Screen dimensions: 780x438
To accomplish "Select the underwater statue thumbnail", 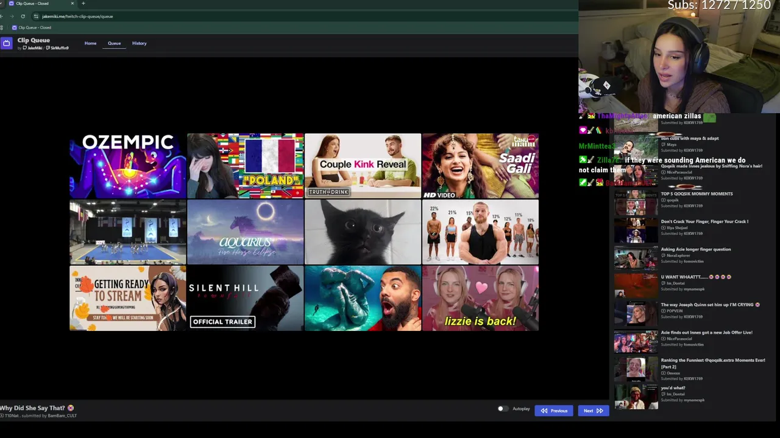I will click(363, 298).
